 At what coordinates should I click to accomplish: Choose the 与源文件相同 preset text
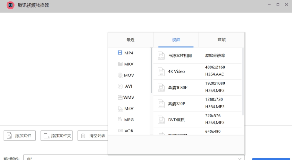(x=180, y=56)
